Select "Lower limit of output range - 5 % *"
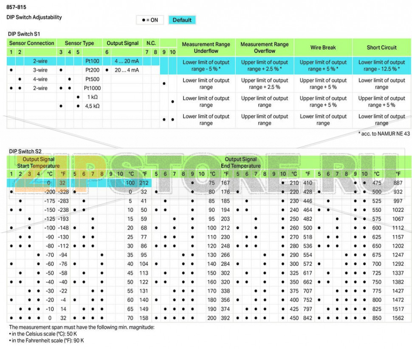Image resolution: width=412 pixels, height=349 pixels. pyautogui.click(x=206, y=66)
